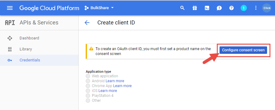Click the Configure consent screen button
The image size is (275, 110).
(x=243, y=50)
